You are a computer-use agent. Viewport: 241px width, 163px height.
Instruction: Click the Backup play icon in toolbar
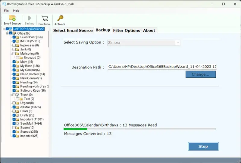30,18
